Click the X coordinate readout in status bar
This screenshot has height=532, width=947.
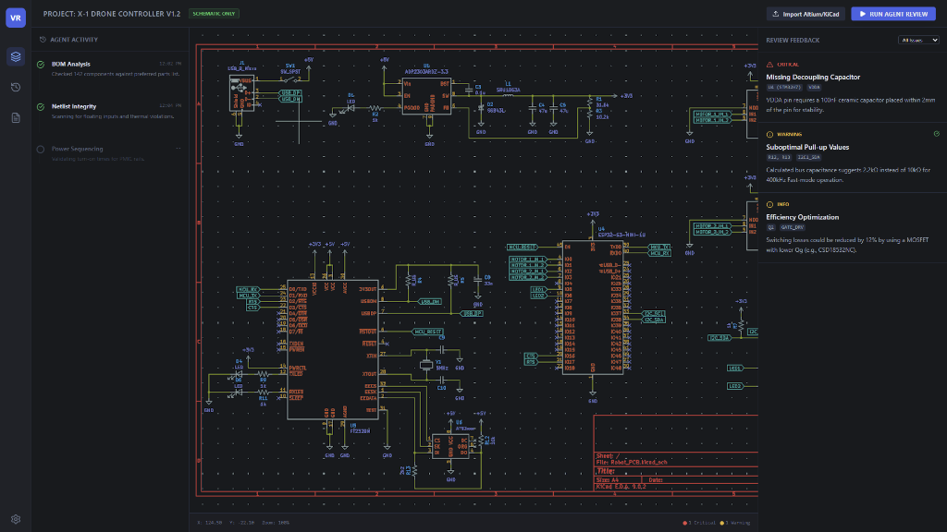(x=210, y=523)
